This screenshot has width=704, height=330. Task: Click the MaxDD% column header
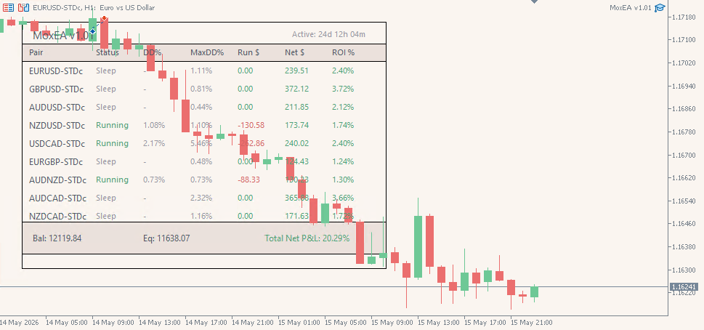(207, 52)
